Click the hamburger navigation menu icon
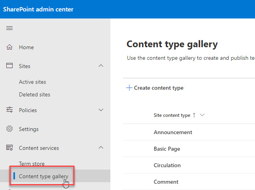Screen dimensions: 255x190 pyautogui.click(x=9, y=28)
